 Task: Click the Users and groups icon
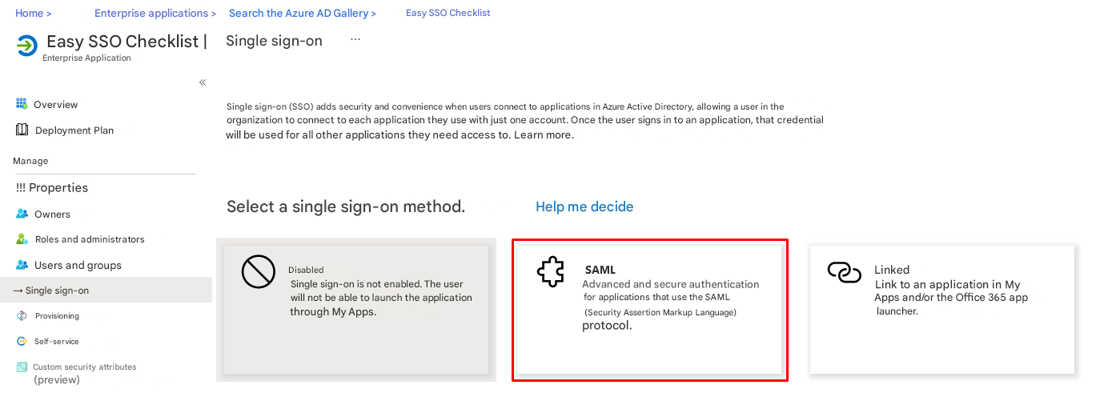tap(22, 265)
